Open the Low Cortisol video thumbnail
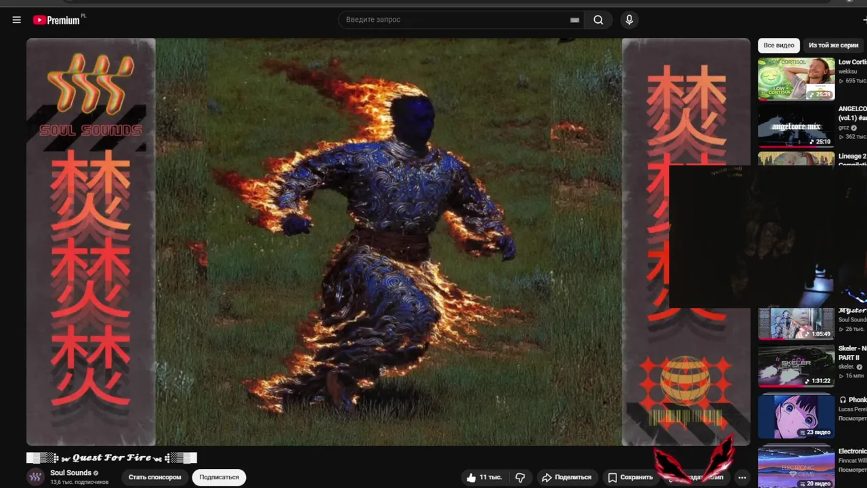Screen dimensions: 867x488 (x=797, y=79)
